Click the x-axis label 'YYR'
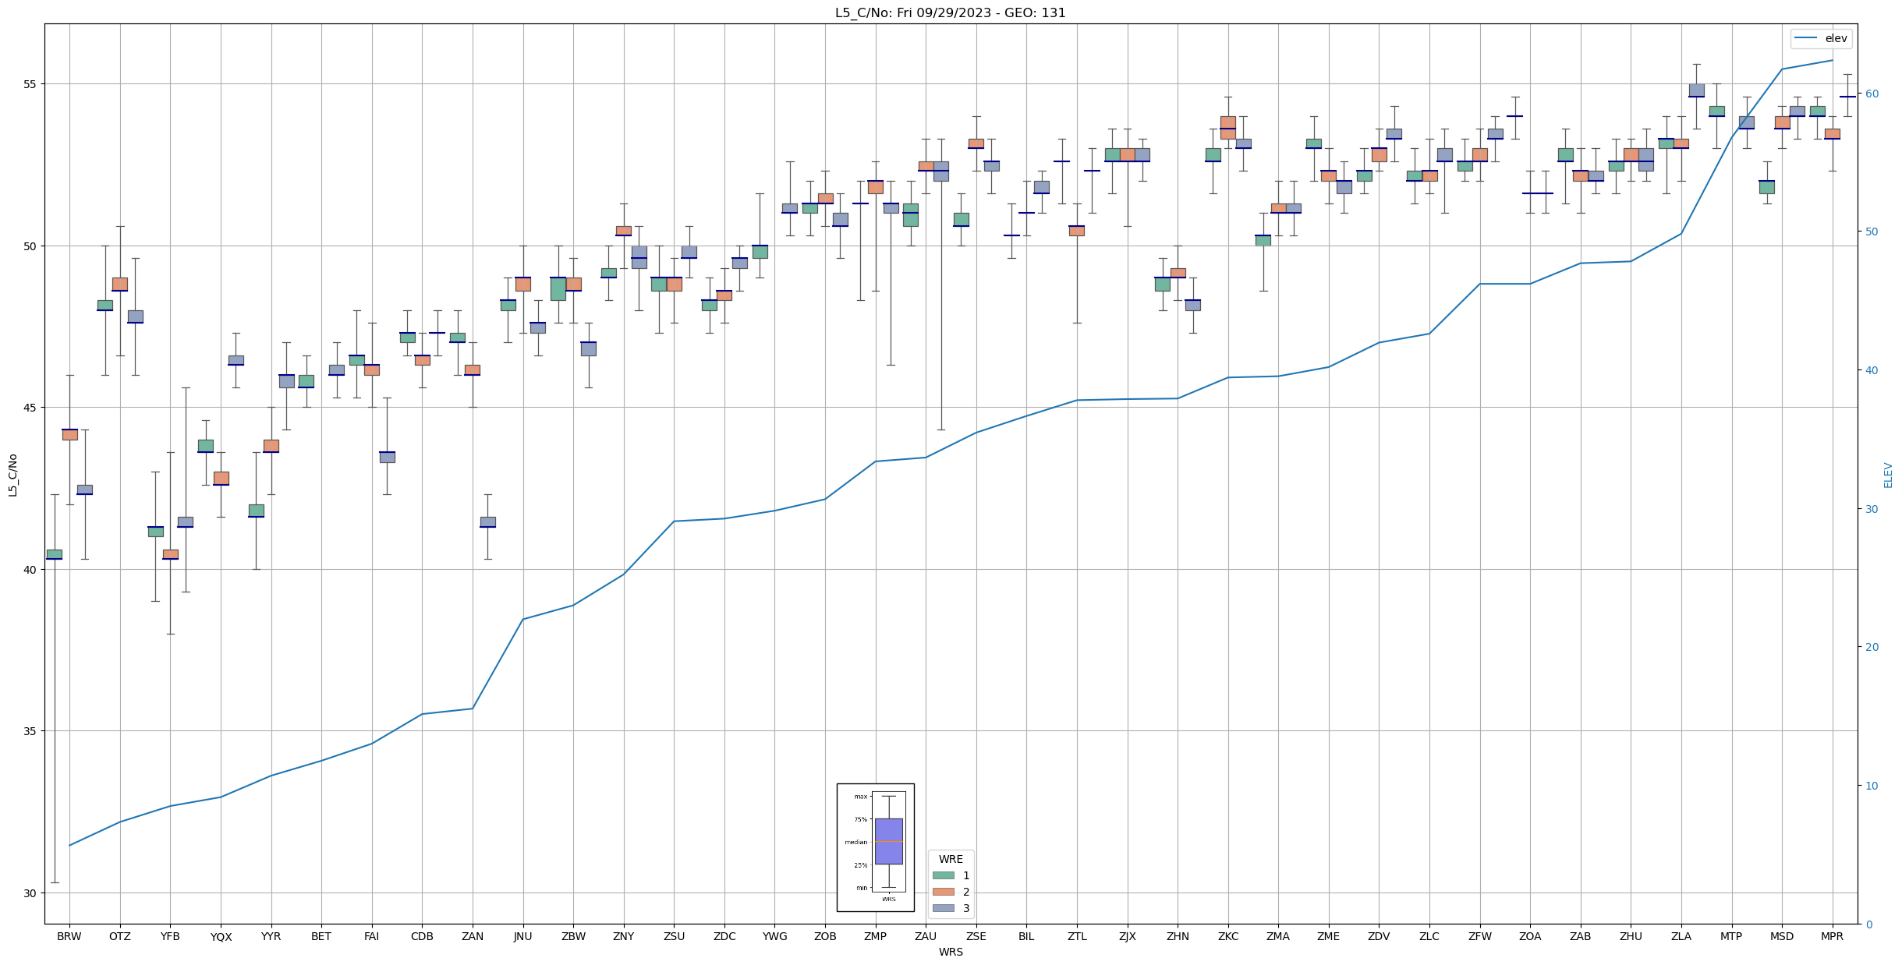The width and height of the screenshot is (1902, 965). pos(271,936)
